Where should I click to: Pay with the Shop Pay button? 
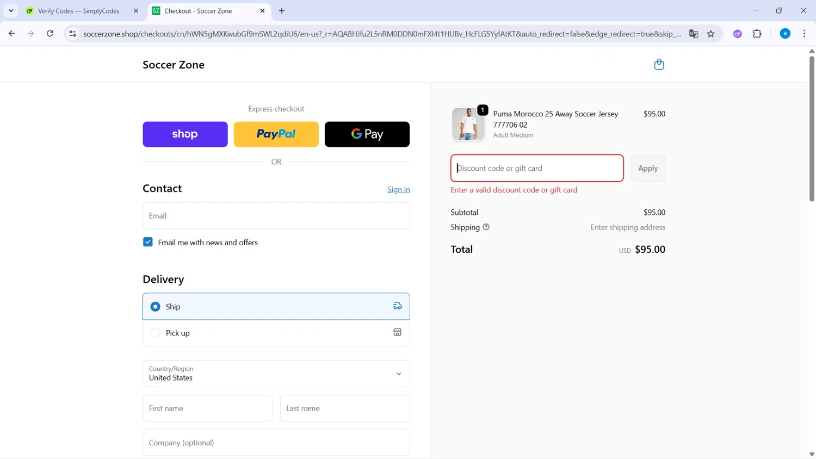(x=185, y=134)
